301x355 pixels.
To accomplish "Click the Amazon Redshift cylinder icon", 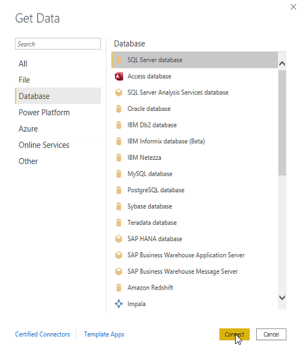I will click(119, 288).
